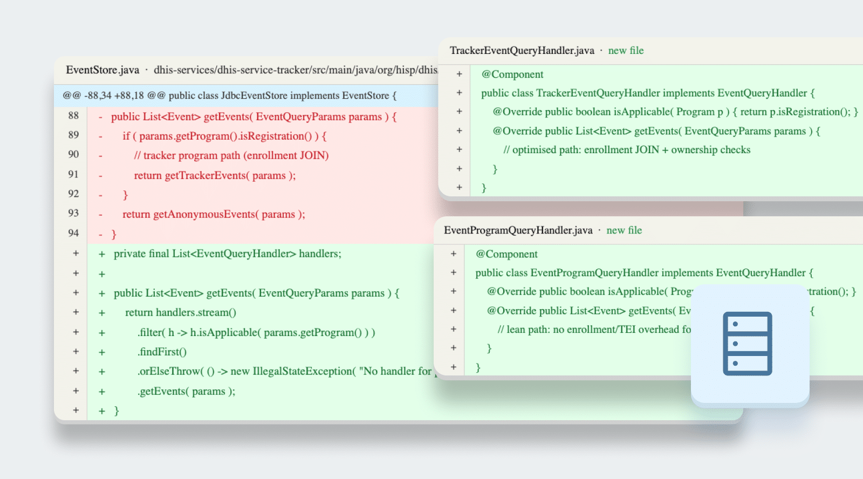Click removed comment 'tracker program path (enrollment JOIN)'
This screenshot has height=479, width=863.
pyautogui.click(x=231, y=155)
